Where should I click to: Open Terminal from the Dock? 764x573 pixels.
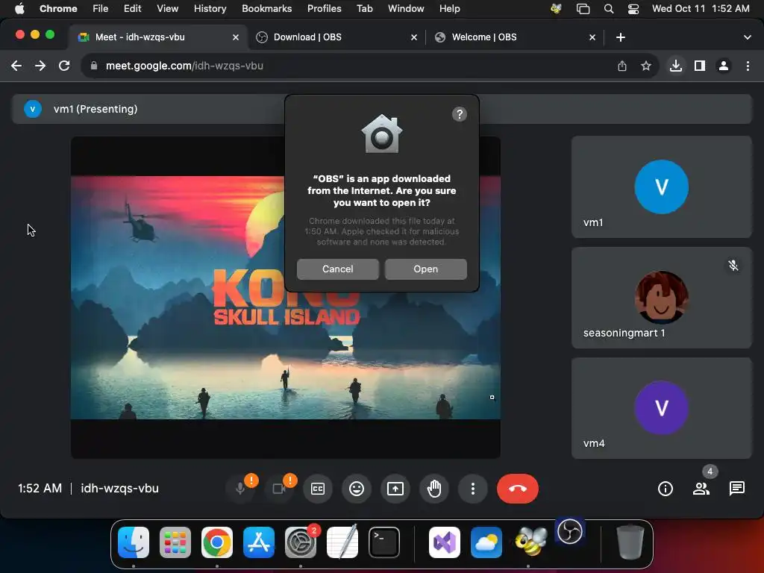coord(384,542)
